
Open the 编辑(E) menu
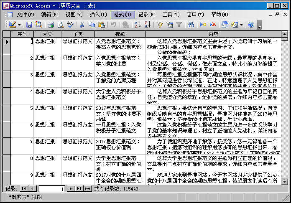[50, 15]
